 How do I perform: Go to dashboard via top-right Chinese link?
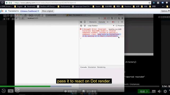pos(164,17)
